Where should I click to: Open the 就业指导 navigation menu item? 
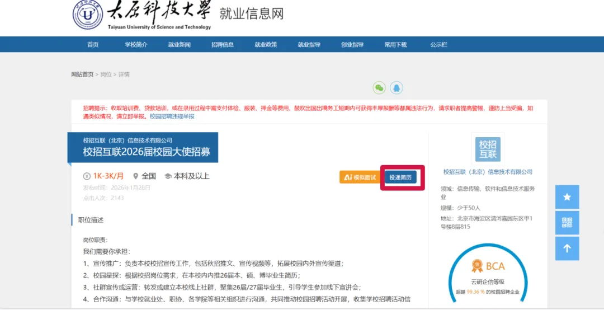tap(309, 44)
